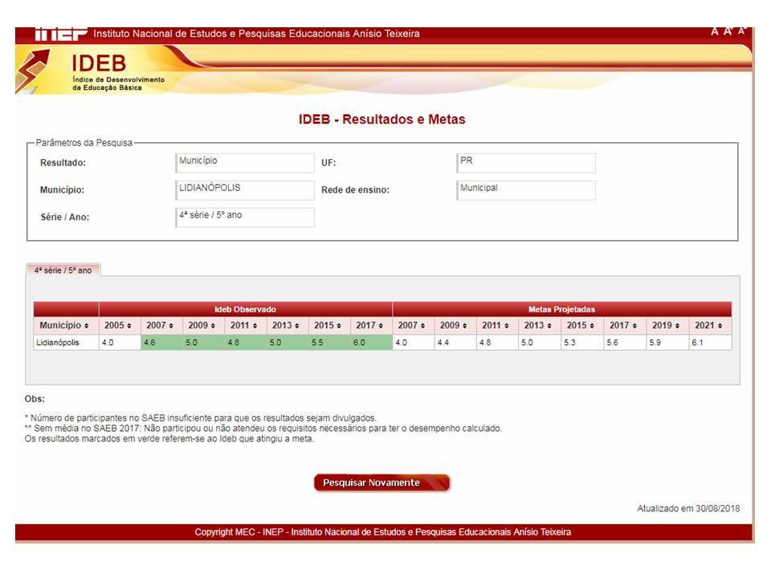This screenshot has width=771, height=578.
Task: Sort table by Município column arrows
Action: (x=87, y=326)
